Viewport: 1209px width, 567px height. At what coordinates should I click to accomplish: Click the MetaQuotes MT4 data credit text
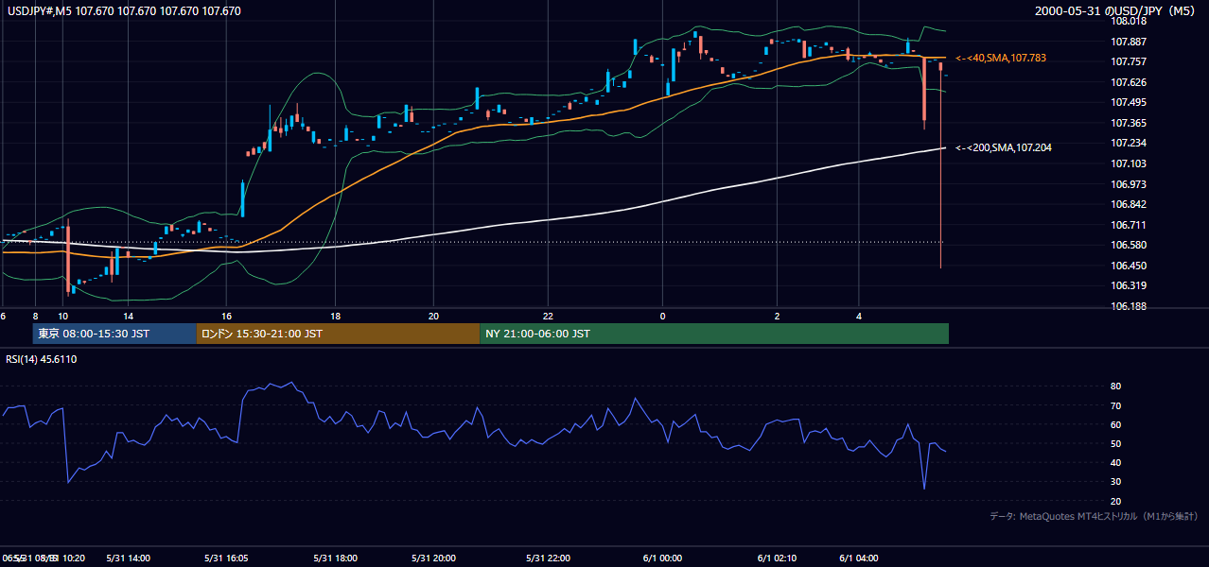(1094, 516)
